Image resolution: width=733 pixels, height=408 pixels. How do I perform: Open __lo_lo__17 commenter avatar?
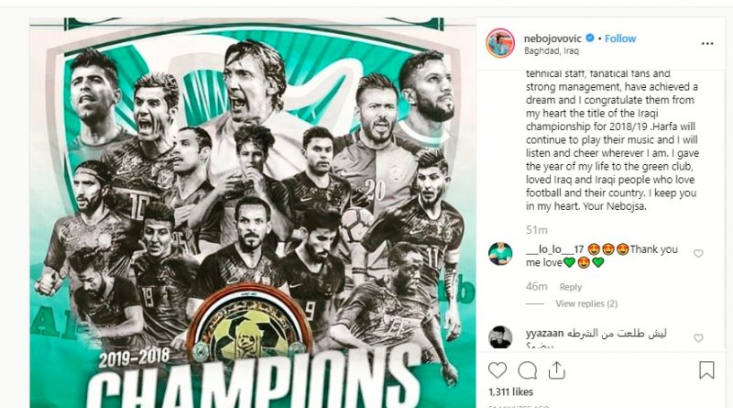pyautogui.click(x=500, y=254)
